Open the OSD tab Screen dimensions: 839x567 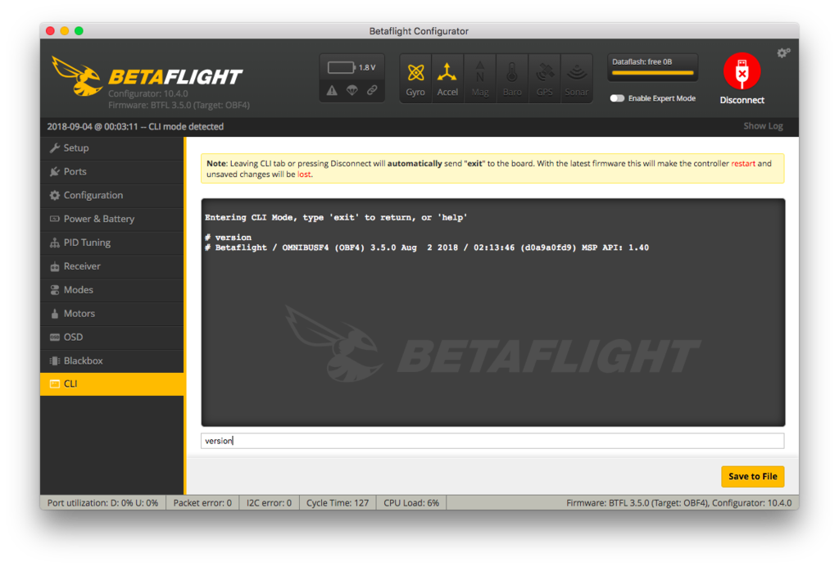111,337
